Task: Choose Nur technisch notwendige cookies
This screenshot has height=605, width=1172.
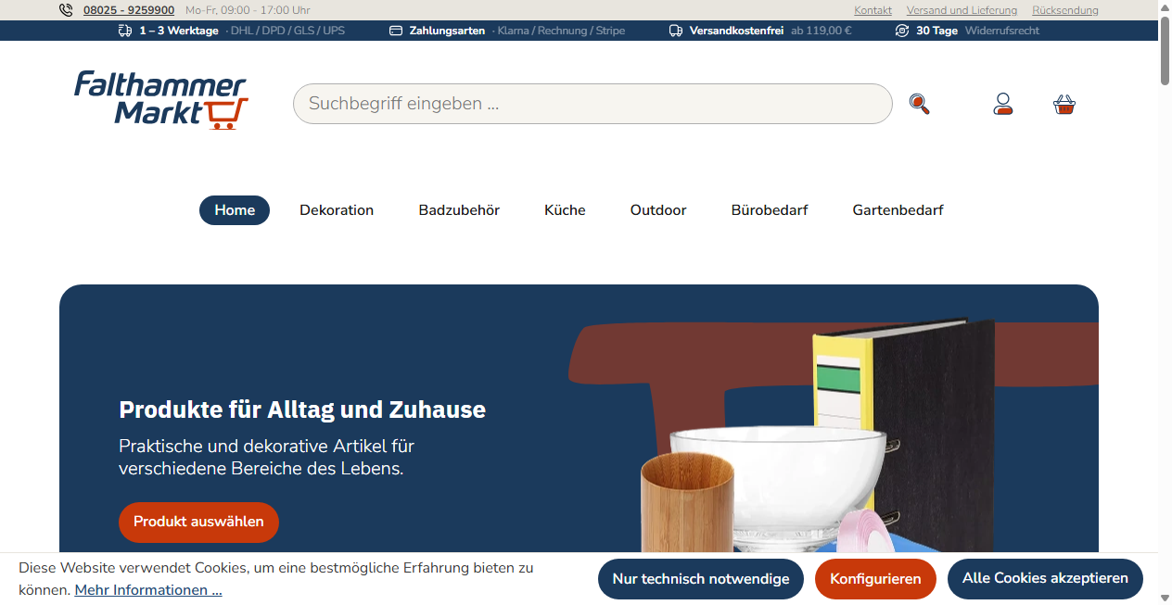Action: click(x=701, y=579)
